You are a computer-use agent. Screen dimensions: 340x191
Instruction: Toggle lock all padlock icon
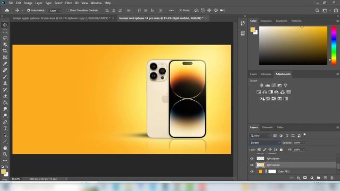pos(281,150)
